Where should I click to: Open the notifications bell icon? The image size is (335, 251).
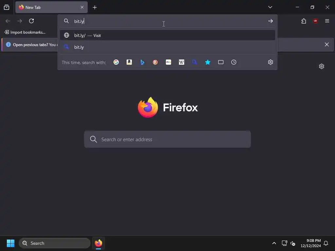tap(326, 243)
